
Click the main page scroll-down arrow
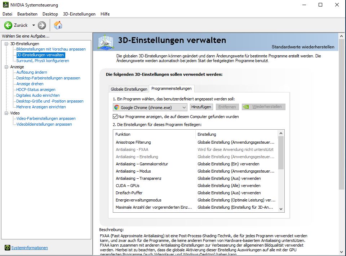click(342, 252)
